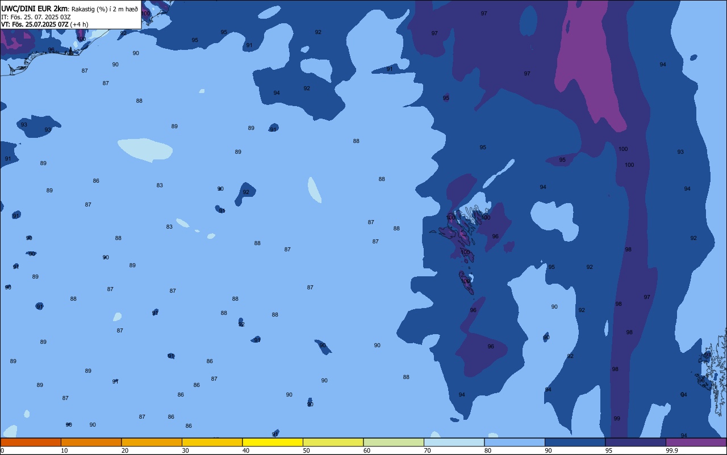Click the legend tick label '80'
Image resolution: width=727 pixels, height=455 pixels.
488,450
